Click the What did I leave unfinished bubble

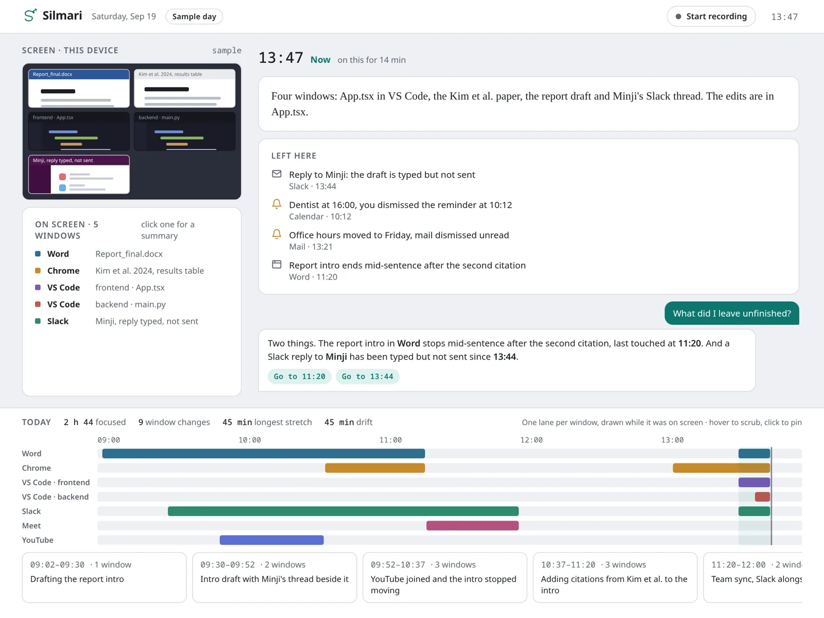(x=732, y=313)
